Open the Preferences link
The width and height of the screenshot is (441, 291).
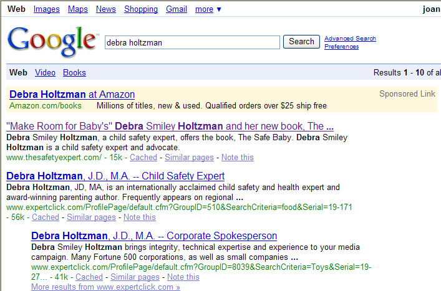341,47
